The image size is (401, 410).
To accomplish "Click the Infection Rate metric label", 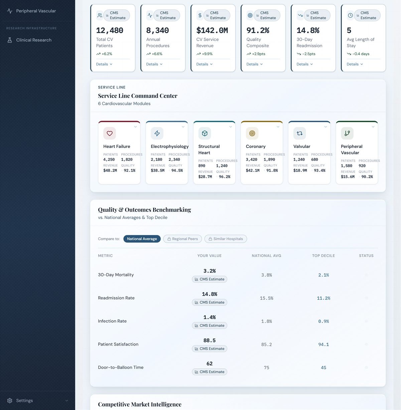I will (112, 321).
